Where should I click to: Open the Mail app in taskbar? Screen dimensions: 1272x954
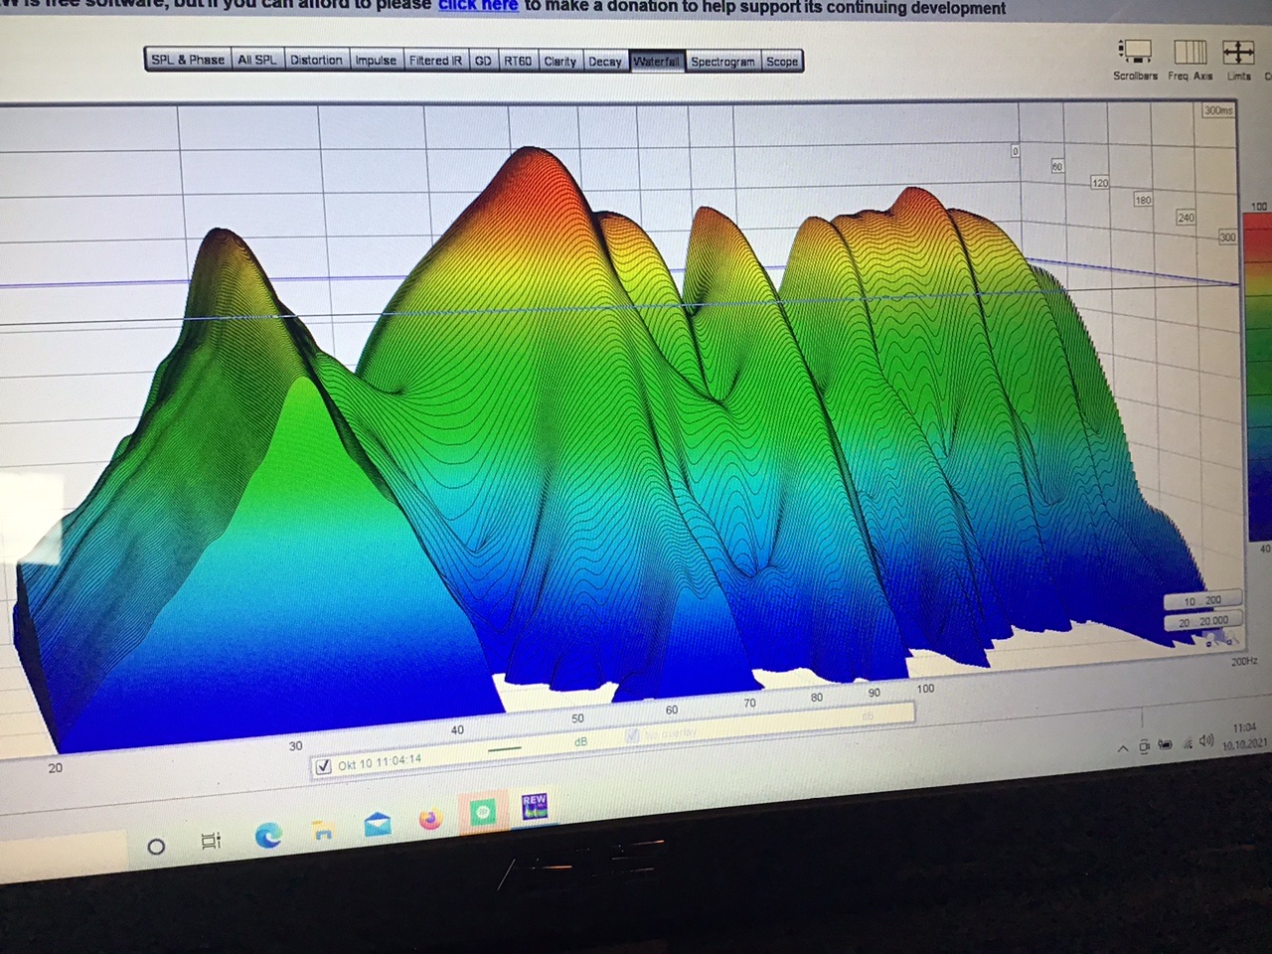[378, 825]
